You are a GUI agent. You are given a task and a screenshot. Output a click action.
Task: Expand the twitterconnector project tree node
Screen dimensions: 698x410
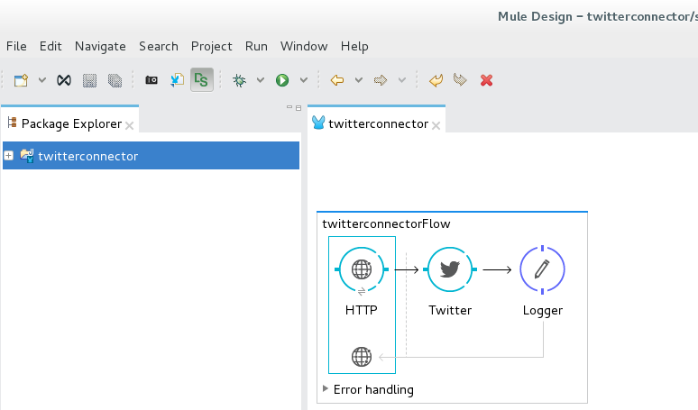8,156
